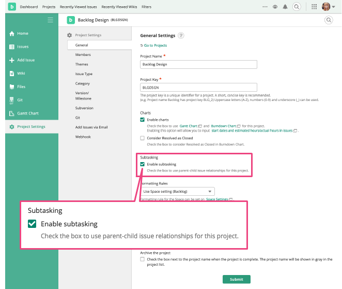Viewport: 342px width, 289px height.
Task: Open help question mark for General Settings
Action: pyautogui.click(x=181, y=35)
